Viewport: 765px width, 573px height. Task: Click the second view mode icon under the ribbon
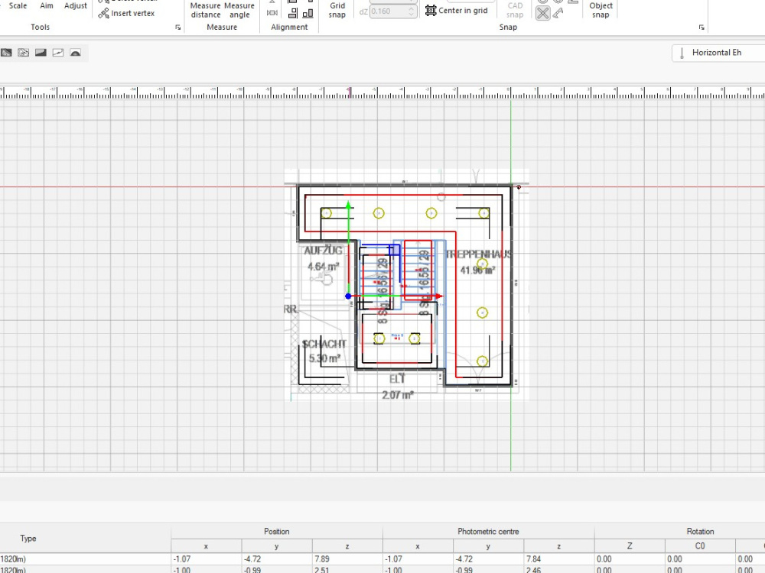24,53
